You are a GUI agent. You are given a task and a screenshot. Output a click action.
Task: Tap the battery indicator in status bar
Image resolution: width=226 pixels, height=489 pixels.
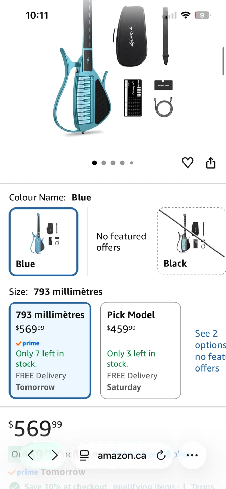[x=203, y=15]
